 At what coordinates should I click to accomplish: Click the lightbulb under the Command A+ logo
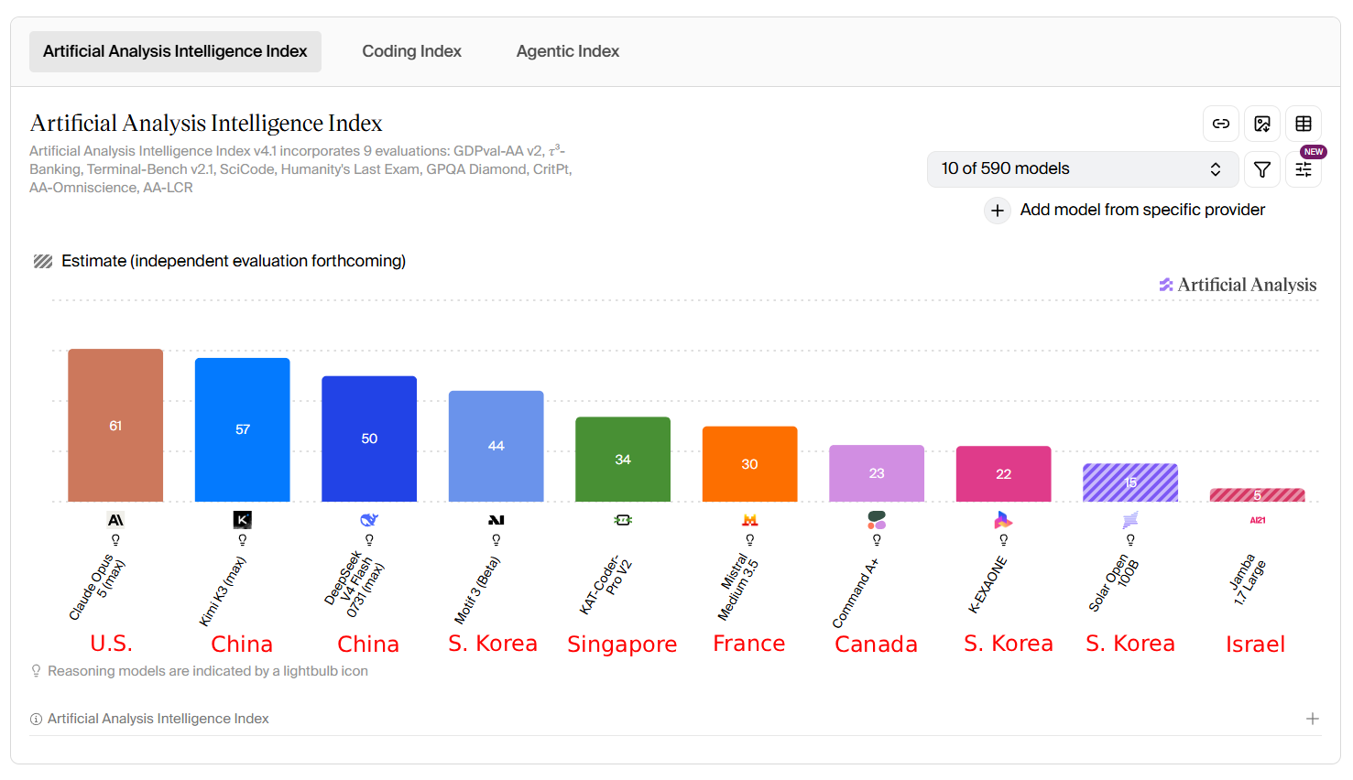877,540
